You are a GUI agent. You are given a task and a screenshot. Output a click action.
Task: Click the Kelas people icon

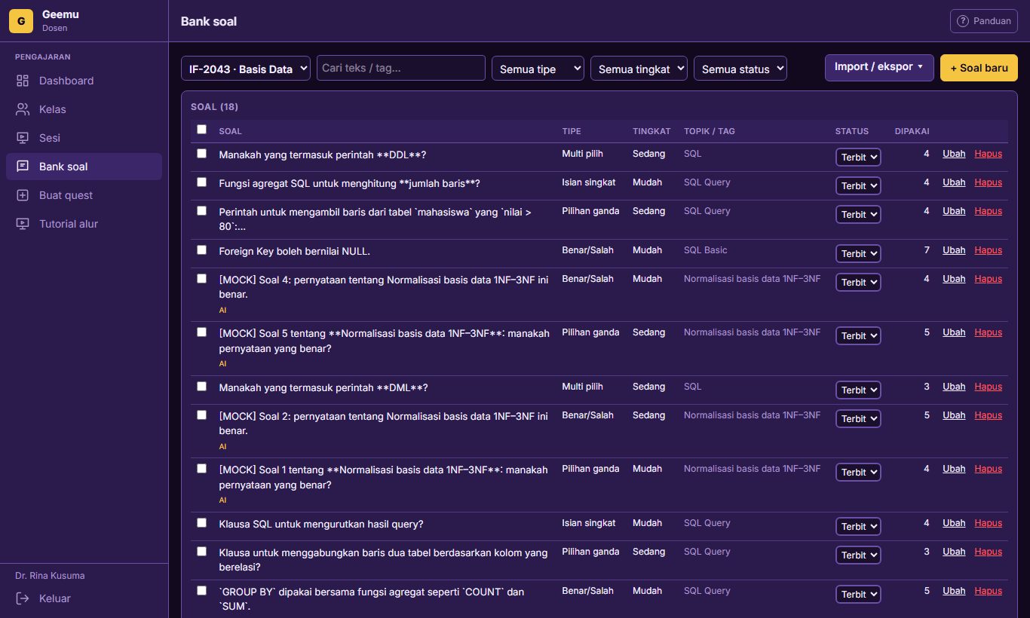point(23,109)
